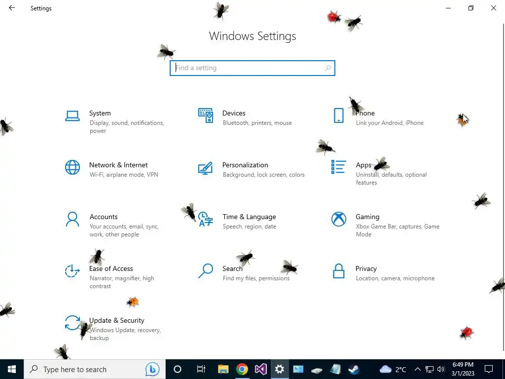Screen dimensions: 505x379
Task: Open the weather widget showing 2°C
Action: pos(392,369)
